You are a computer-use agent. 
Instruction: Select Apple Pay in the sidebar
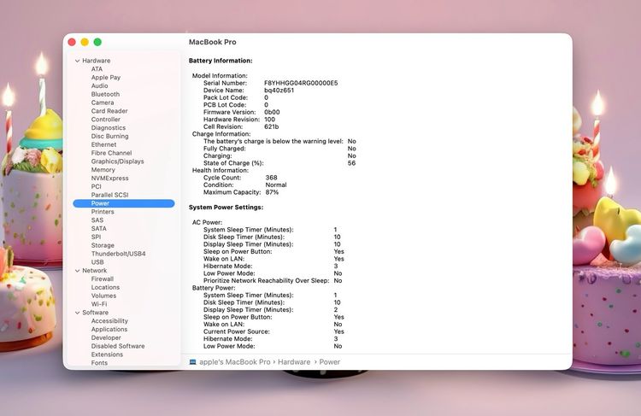[x=106, y=77]
